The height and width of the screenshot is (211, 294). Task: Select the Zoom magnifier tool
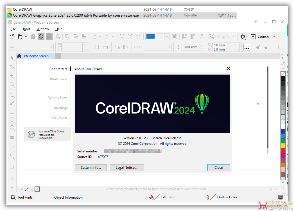pyautogui.click(x=12, y=85)
